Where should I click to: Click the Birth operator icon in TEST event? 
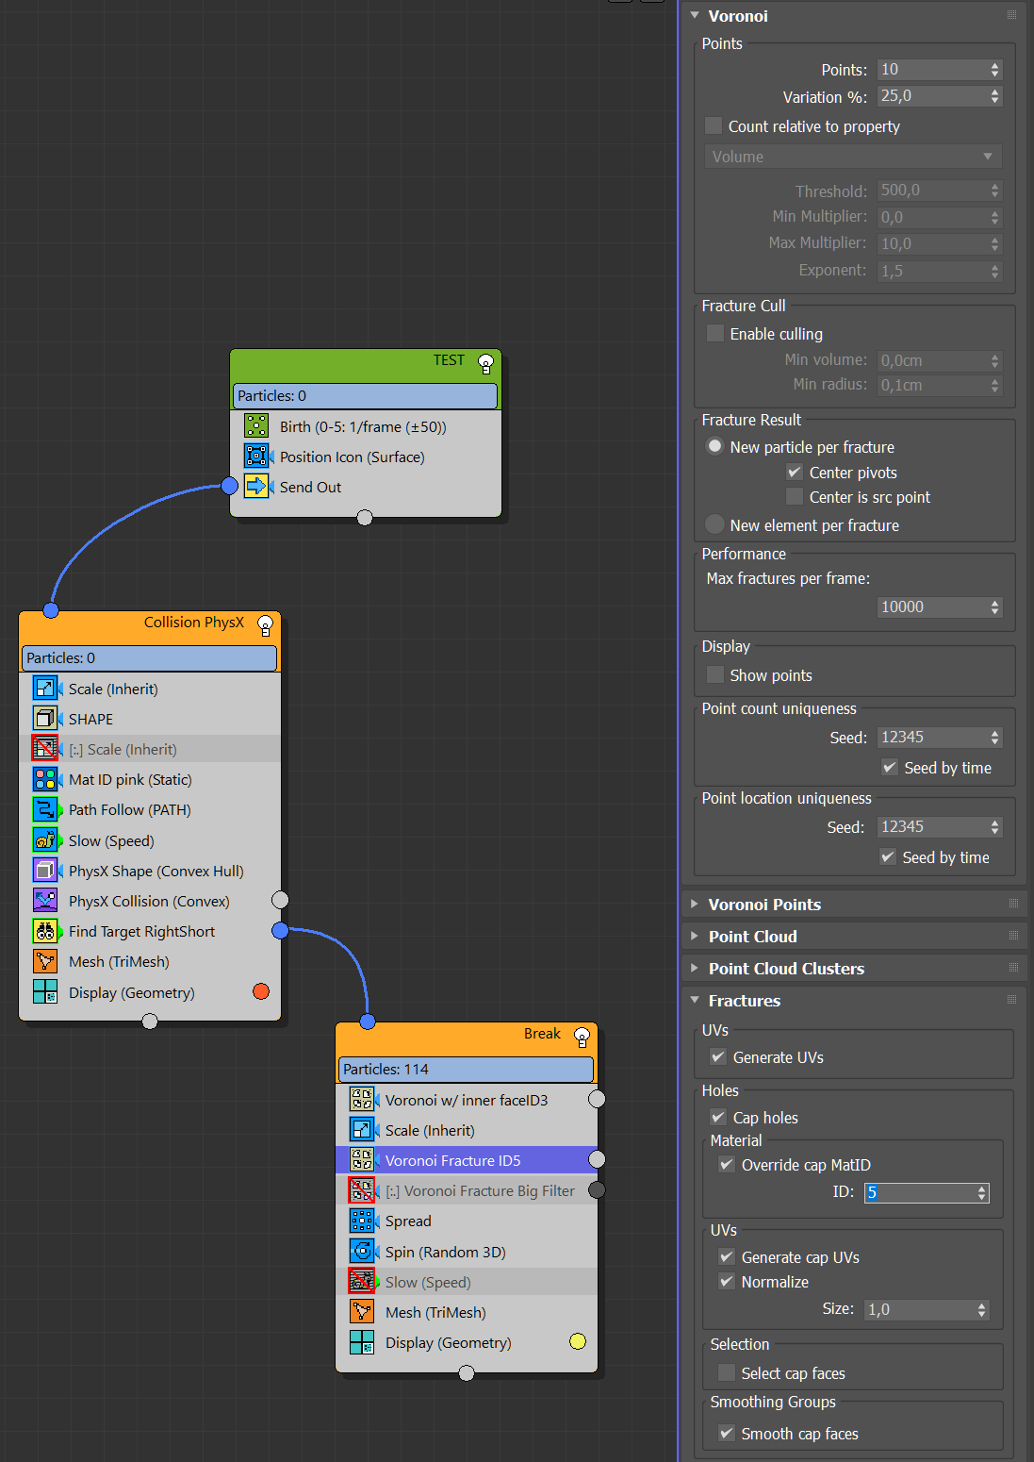point(256,426)
